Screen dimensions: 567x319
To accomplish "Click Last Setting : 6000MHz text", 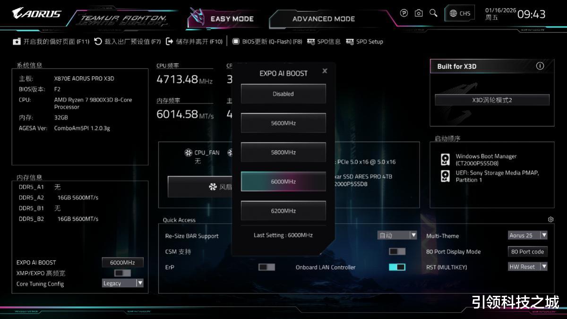I will pyautogui.click(x=283, y=235).
